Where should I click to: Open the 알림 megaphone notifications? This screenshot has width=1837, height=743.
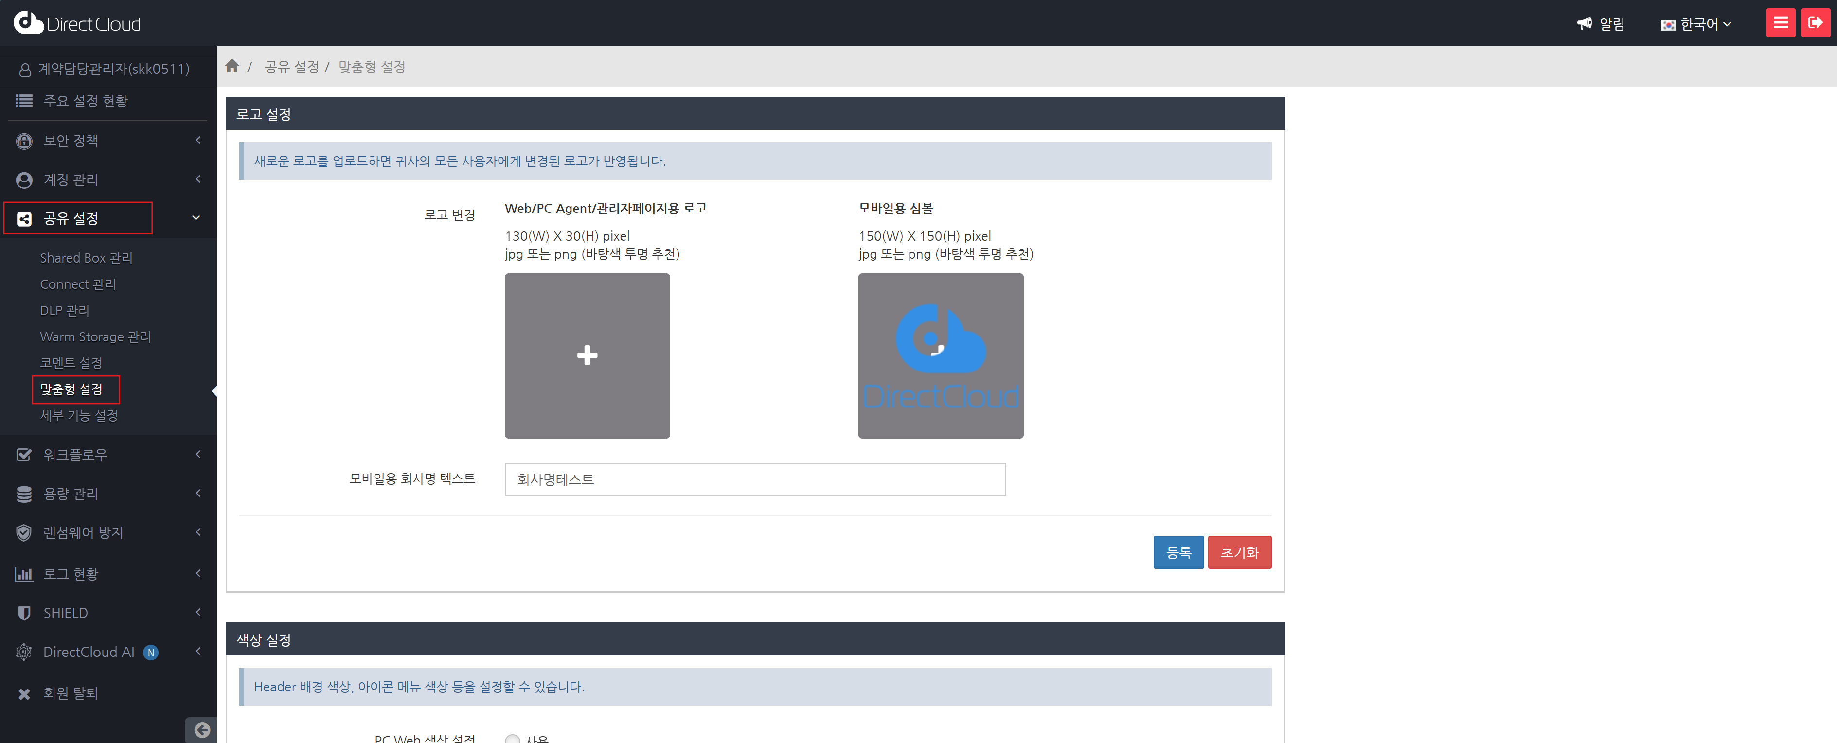[1600, 24]
